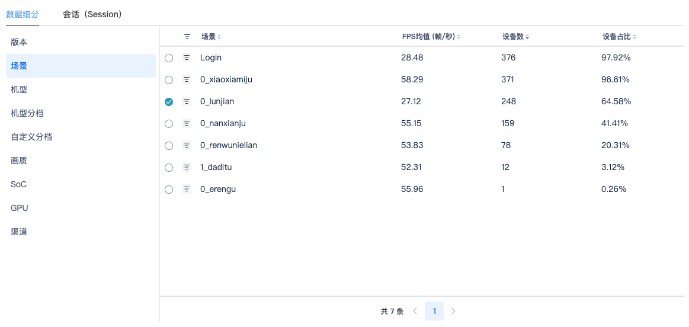Click page 1 pagination button
Viewport: 689px width, 327px height.
tap(434, 311)
